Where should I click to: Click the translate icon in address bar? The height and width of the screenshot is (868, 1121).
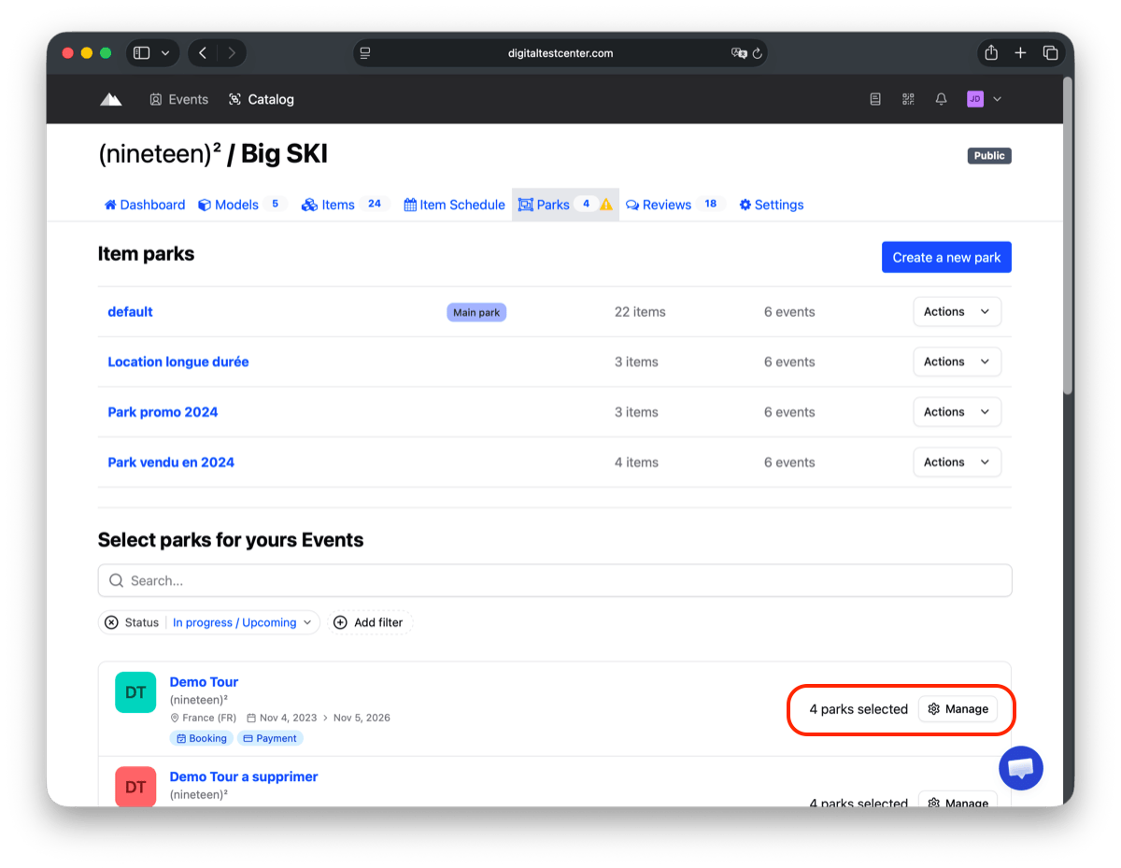[x=739, y=53]
